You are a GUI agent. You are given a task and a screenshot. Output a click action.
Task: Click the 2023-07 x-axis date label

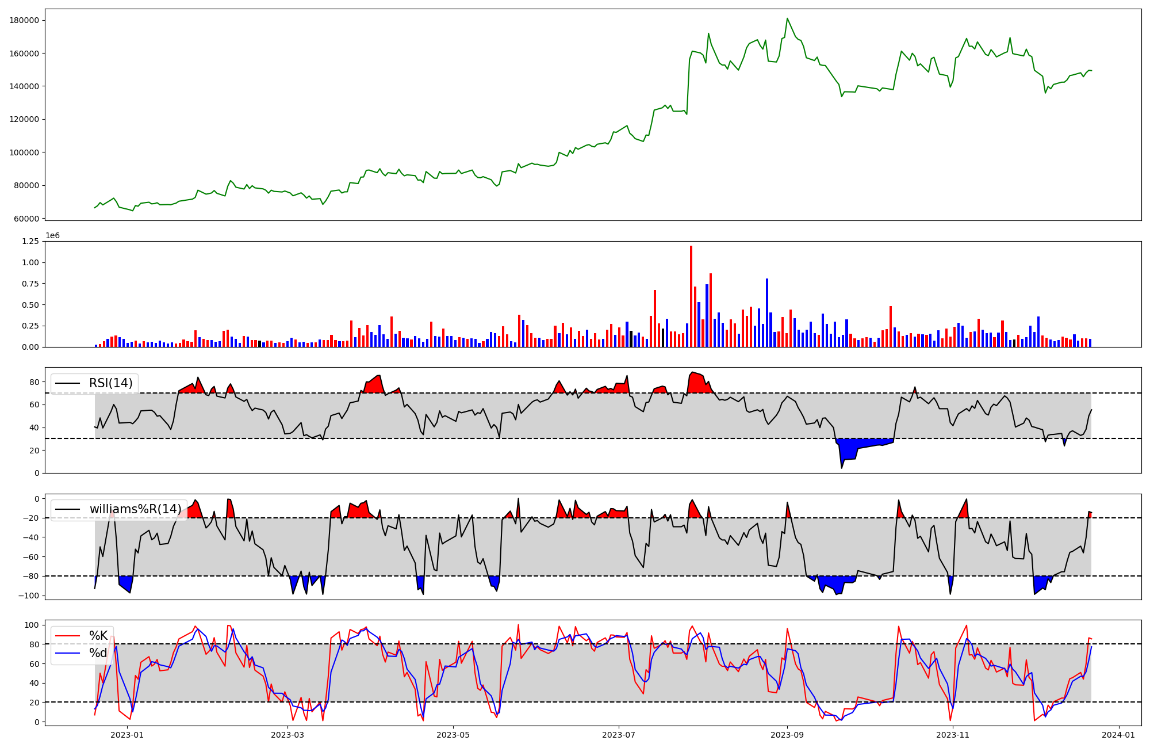[619, 735]
